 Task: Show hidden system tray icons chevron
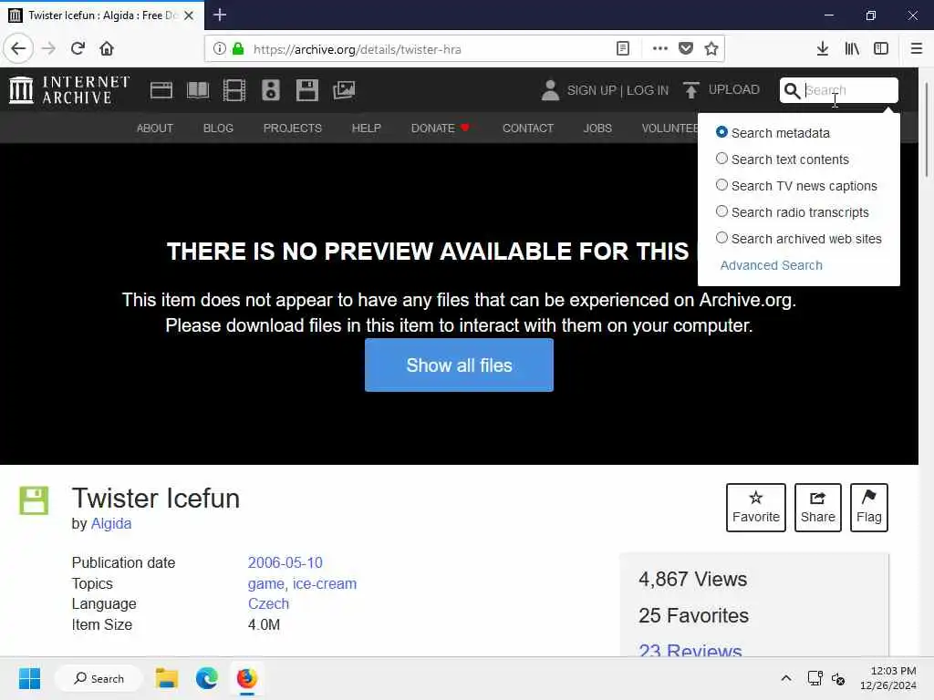(x=785, y=678)
